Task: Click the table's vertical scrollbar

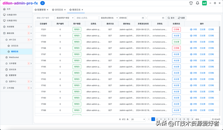Action: [220, 58]
